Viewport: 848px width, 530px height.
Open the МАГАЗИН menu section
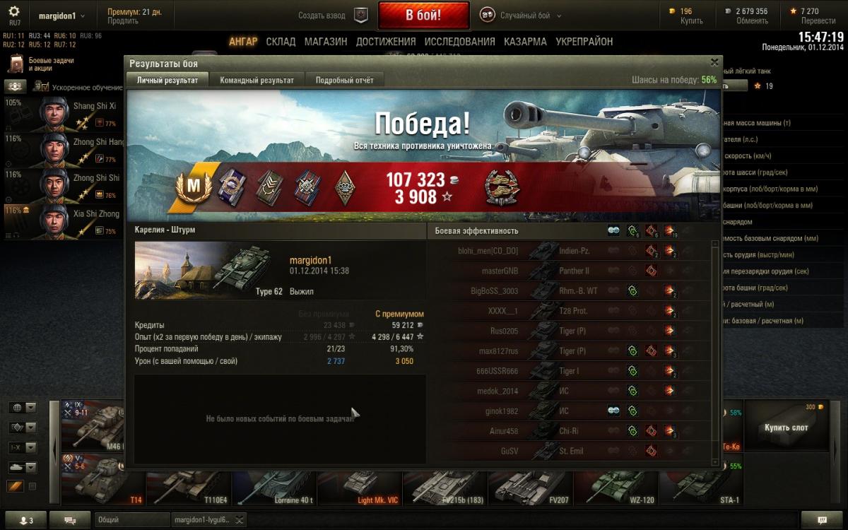click(x=326, y=42)
